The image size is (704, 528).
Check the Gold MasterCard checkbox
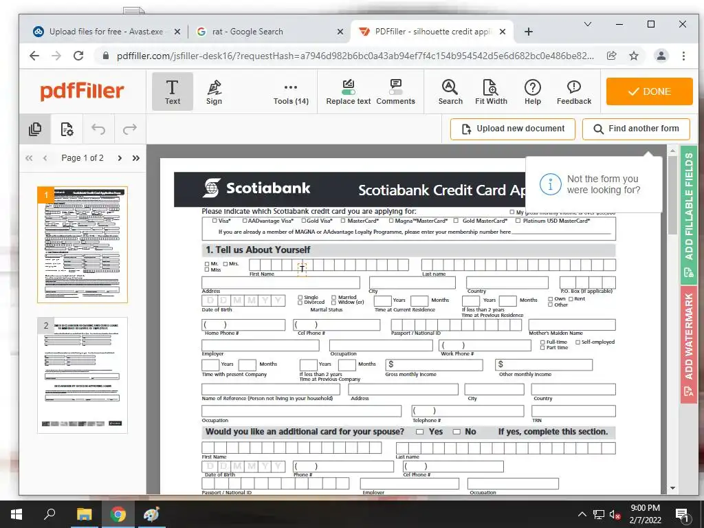coord(456,221)
